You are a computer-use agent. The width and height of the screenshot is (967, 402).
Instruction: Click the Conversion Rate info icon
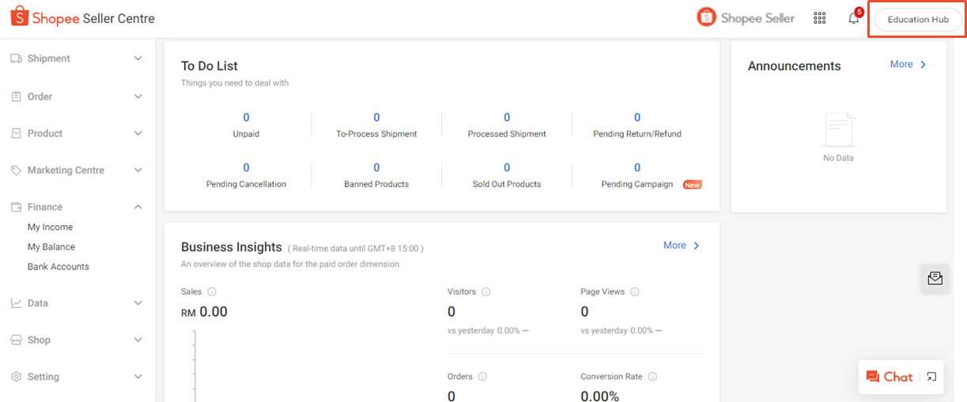652,377
